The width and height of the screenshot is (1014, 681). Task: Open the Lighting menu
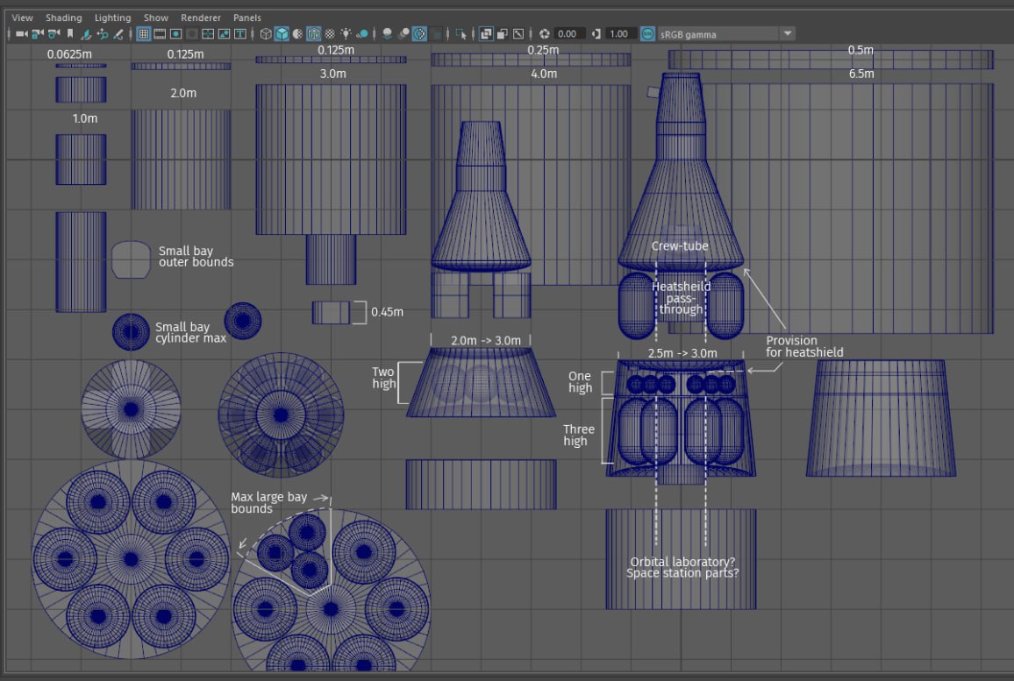112,18
